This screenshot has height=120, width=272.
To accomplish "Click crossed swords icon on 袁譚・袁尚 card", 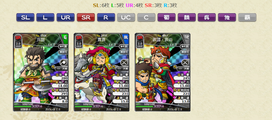I will (185, 63).
